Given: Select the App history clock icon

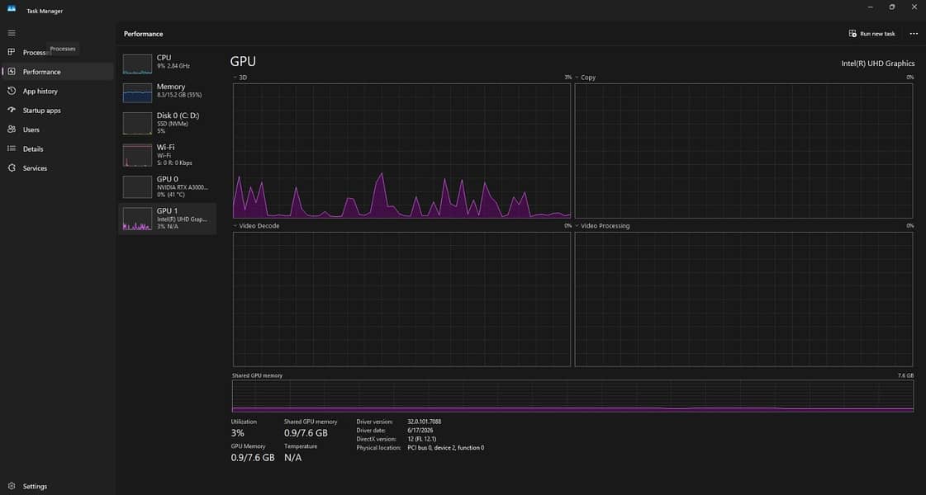Looking at the screenshot, I should [x=12, y=91].
